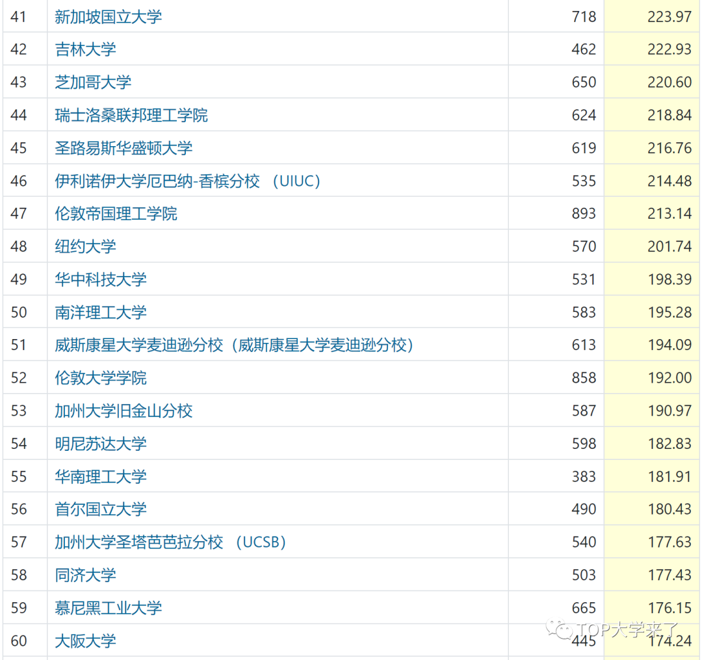The image size is (702, 660).
Task: Click 同济大学 link
Action: pos(86,575)
